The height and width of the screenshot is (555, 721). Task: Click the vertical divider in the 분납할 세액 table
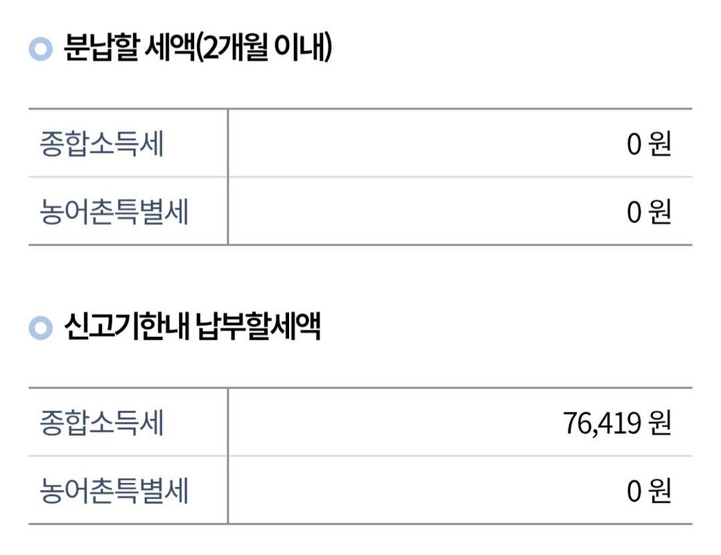coord(227,177)
